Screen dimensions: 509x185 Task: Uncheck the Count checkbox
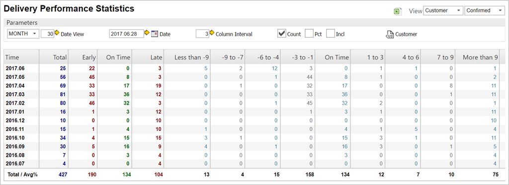(x=281, y=33)
